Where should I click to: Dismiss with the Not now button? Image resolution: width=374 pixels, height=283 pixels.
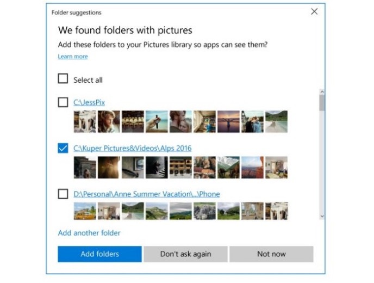tap(271, 254)
